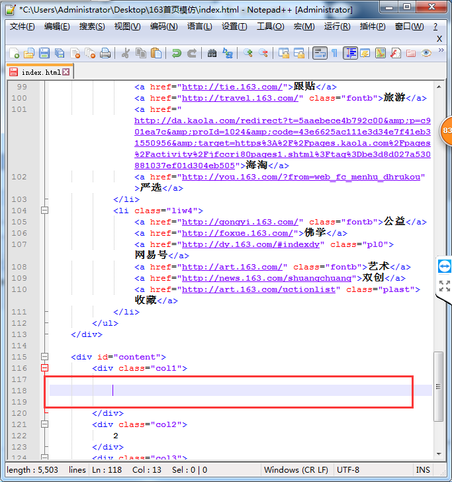The image size is (452, 482).
Task: Open the 插件(P) menu
Action: 373,26
